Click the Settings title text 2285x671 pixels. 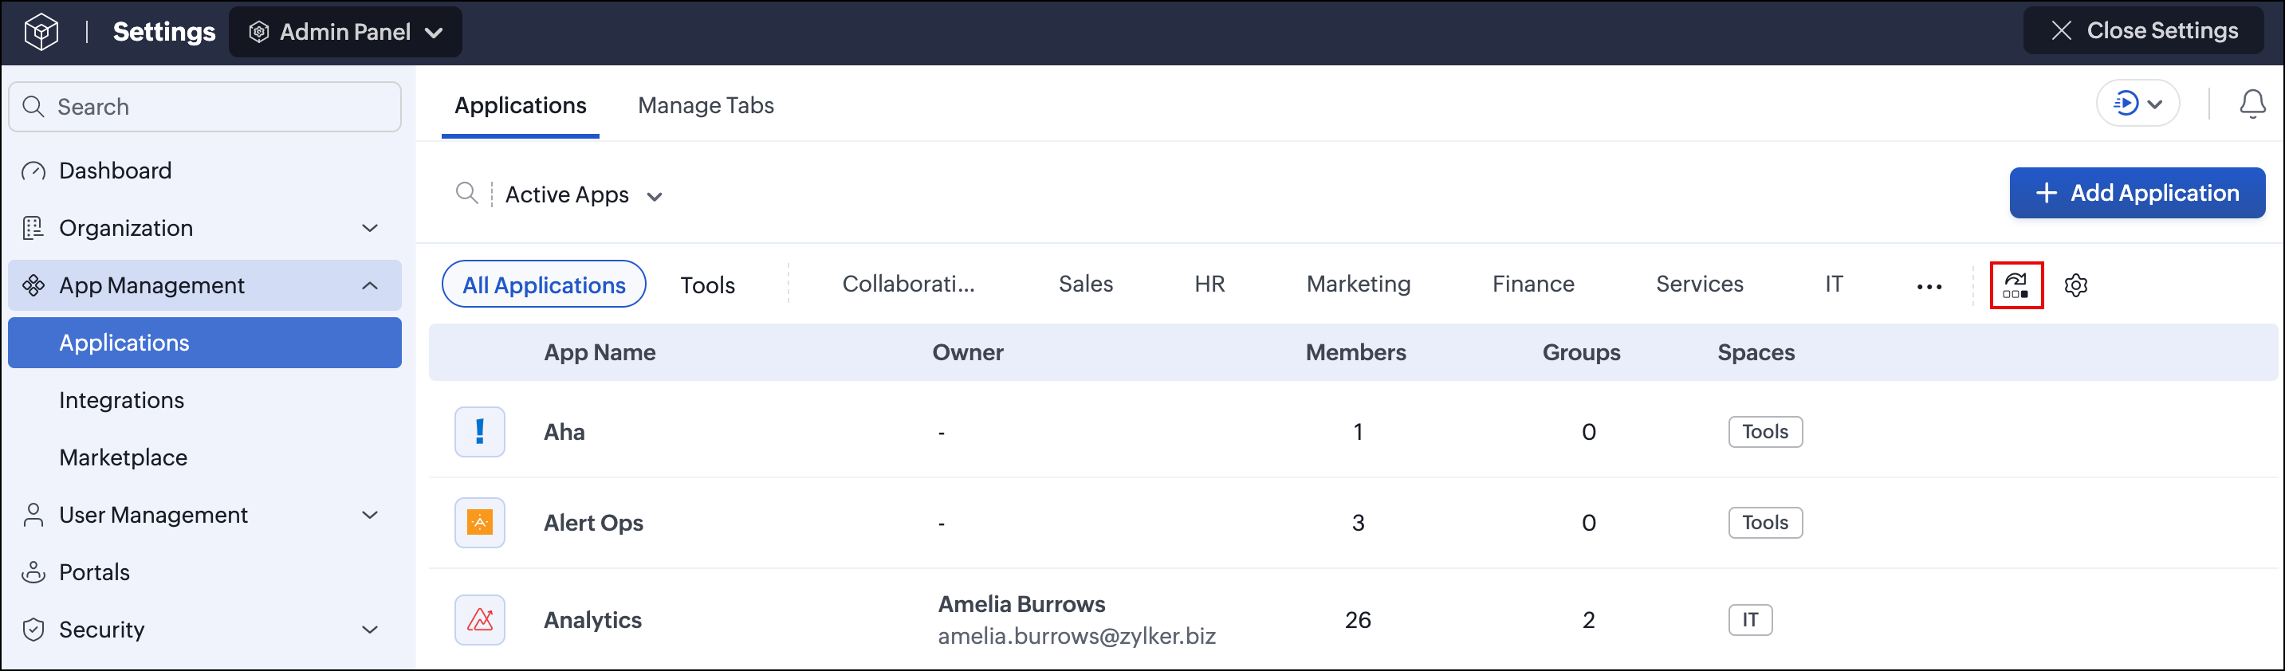(x=164, y=32)
